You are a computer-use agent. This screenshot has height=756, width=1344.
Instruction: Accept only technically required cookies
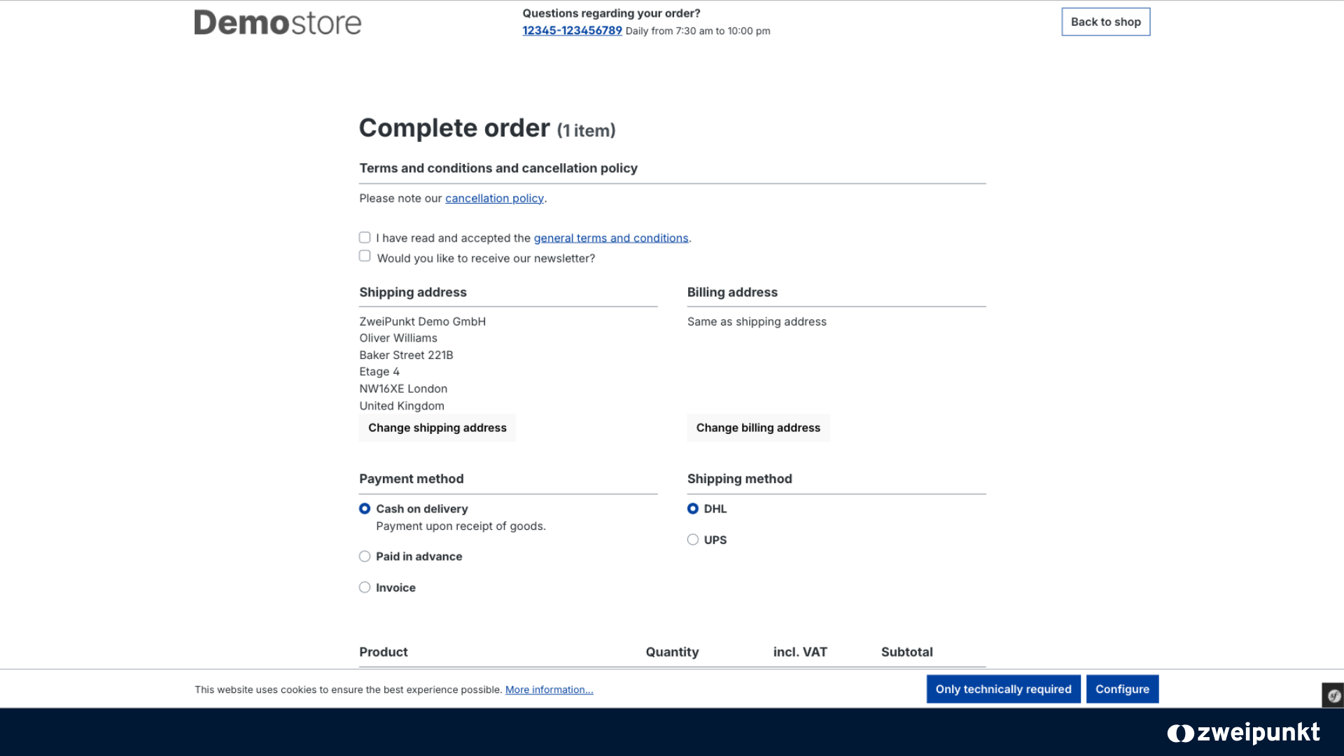1003,689
